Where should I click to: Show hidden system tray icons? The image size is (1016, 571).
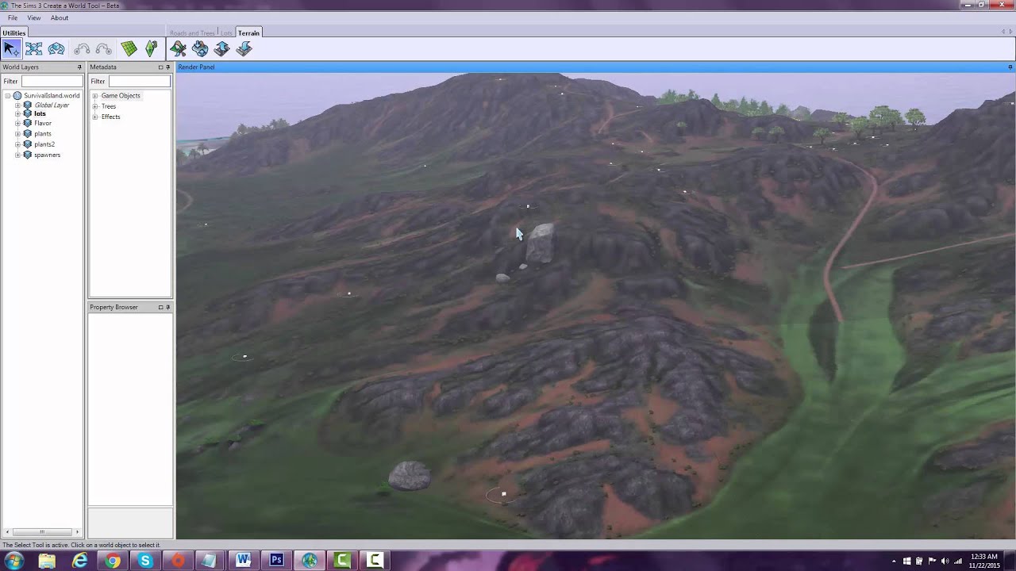pos(895,561)
